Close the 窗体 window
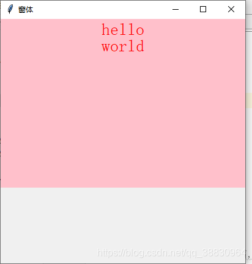The height and width of the screenshot is (264, 252). [x=231, y=9]
